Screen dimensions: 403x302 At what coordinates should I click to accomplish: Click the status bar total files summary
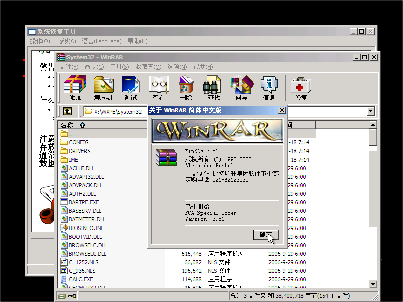tap(290, 296)
